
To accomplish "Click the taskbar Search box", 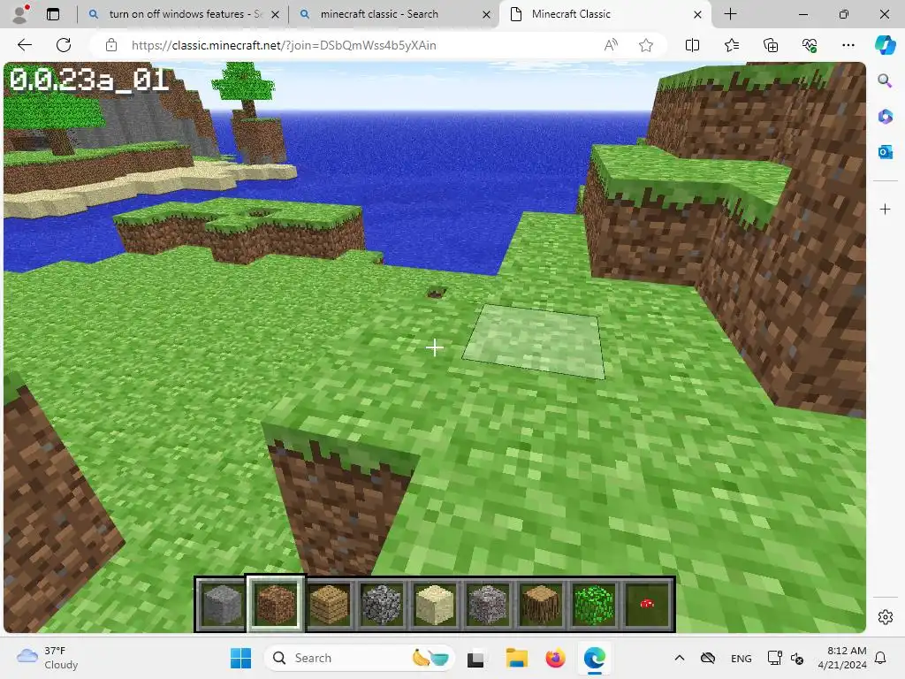I will tap(359, 658).
